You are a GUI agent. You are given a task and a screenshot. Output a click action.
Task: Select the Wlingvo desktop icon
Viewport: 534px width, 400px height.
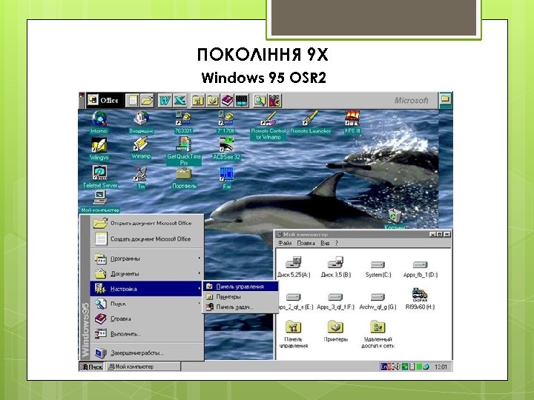point(99,149)
